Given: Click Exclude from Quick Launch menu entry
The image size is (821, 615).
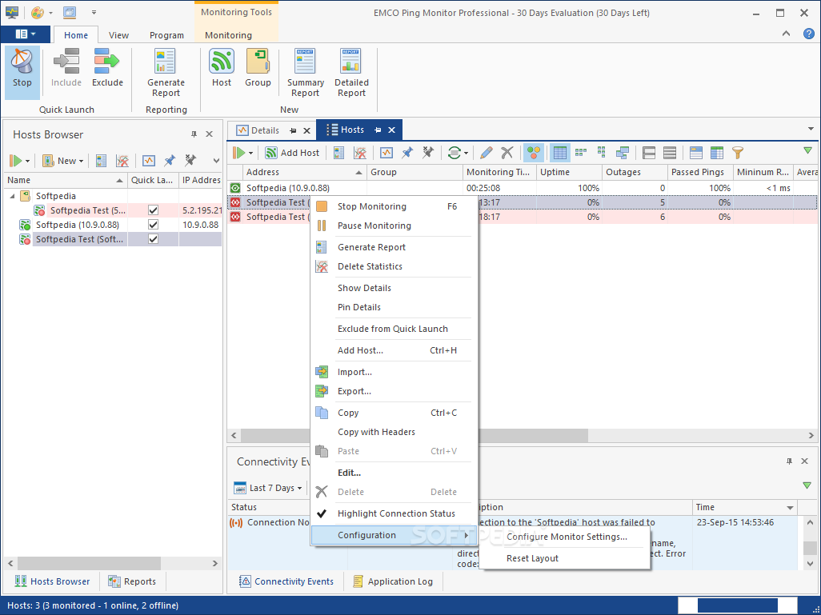Looking at the screenshot, I should pyautogui.click(x=394, y=329).
